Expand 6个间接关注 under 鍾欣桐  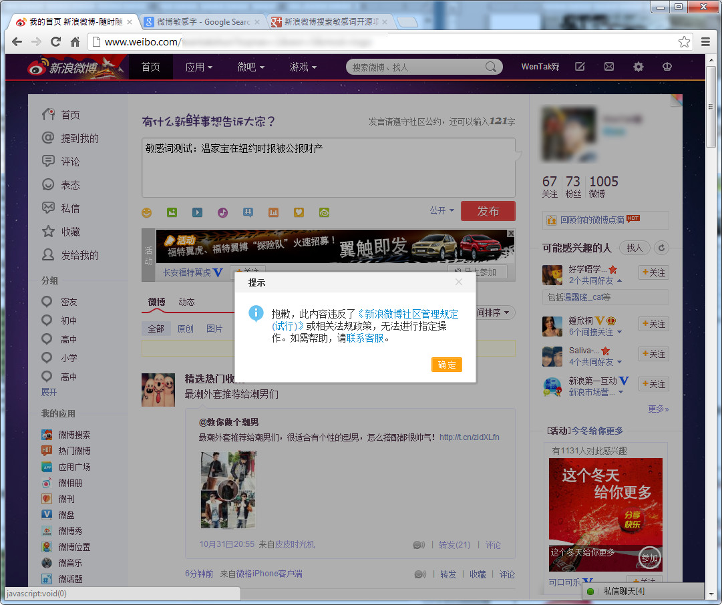click(x=595, y=332)
